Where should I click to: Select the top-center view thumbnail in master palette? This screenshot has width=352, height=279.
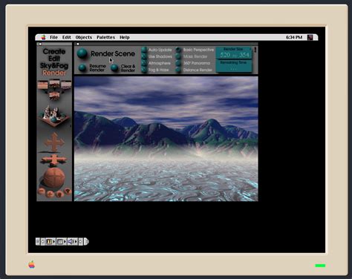54,84
